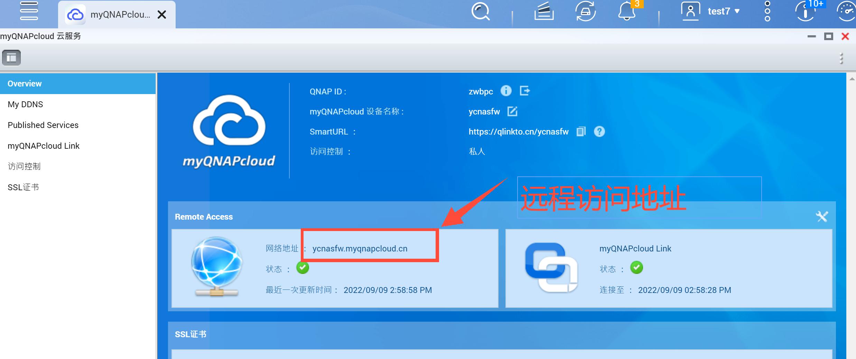Open notifications bell showing 3 alerts
The height and width of the screenshot is (359, 856).
pos(627,12)
